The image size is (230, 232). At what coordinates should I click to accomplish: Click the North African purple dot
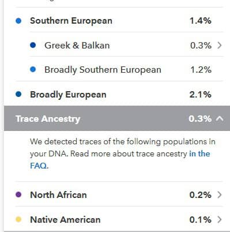click(x=18, y=194)
